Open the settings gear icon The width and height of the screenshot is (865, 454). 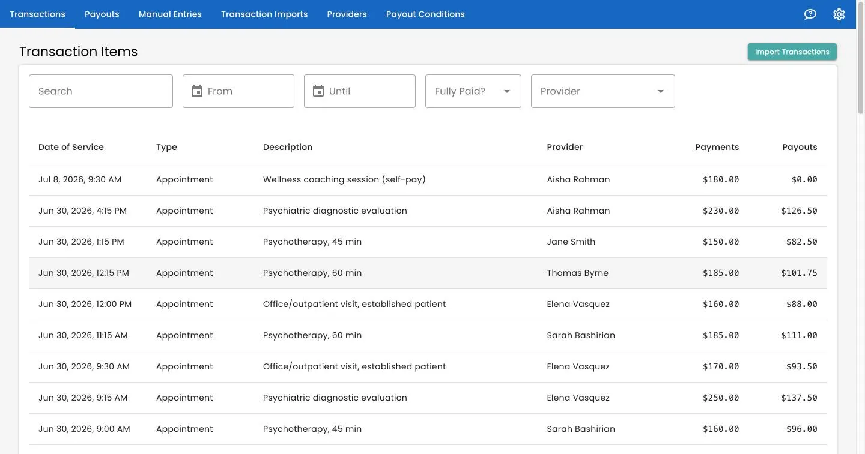839,14
